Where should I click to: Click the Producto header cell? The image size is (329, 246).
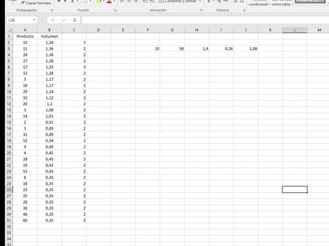click(x=25, y=36)
